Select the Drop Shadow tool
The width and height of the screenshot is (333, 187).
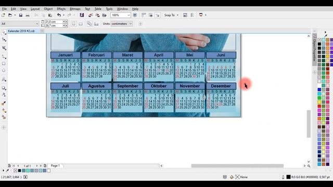pos(4,88)
